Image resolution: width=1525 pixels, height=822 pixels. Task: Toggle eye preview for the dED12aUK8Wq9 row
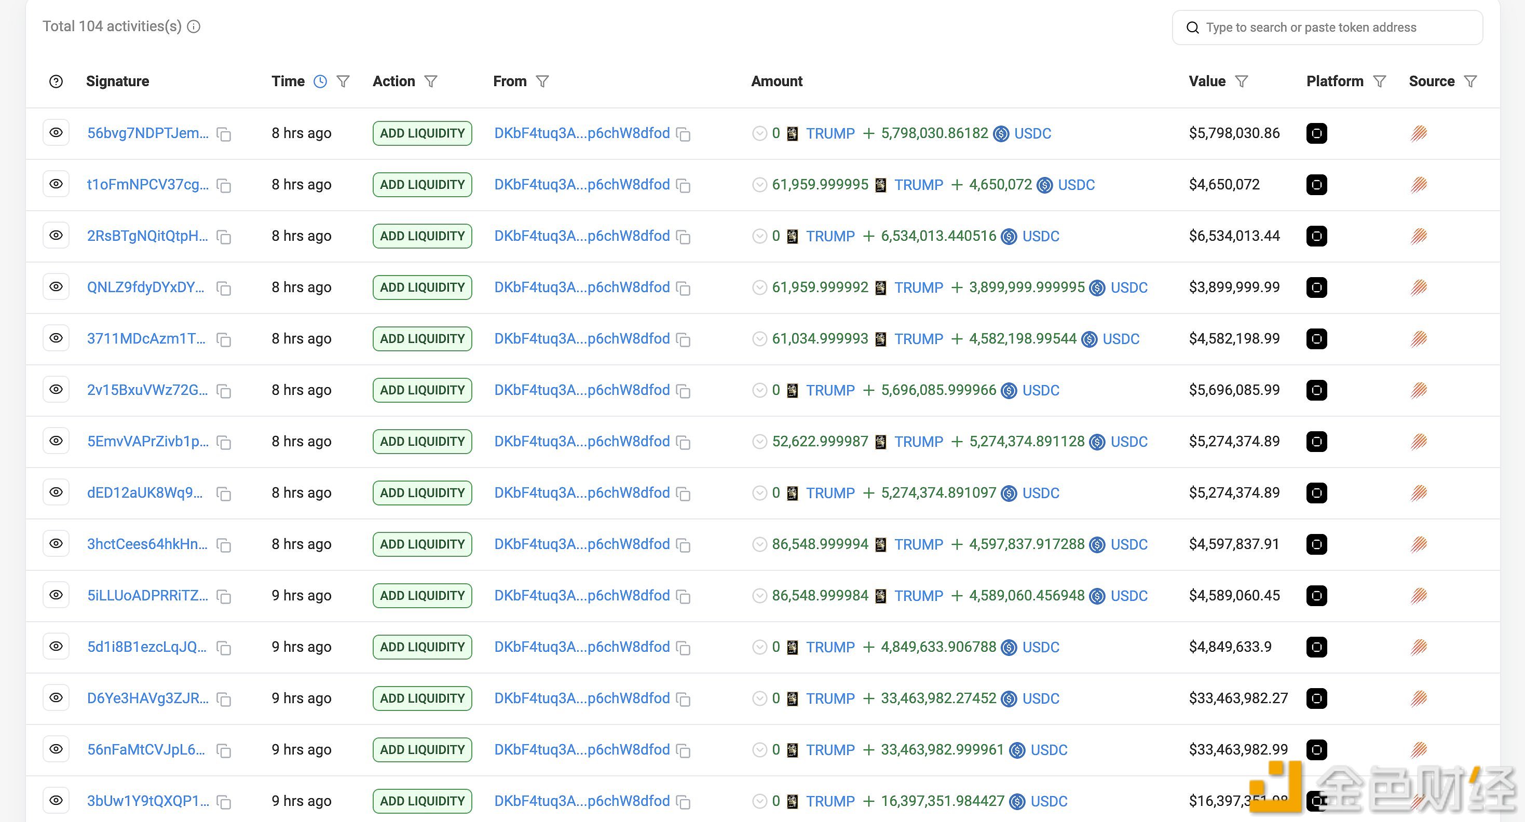pyautogui.click(x=56, y=492)
